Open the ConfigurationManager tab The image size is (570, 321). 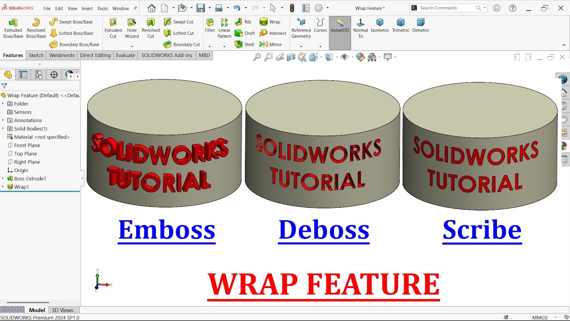pos(39,75)
